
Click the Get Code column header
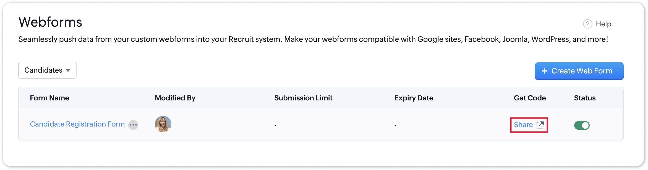(x=530, y=98)
